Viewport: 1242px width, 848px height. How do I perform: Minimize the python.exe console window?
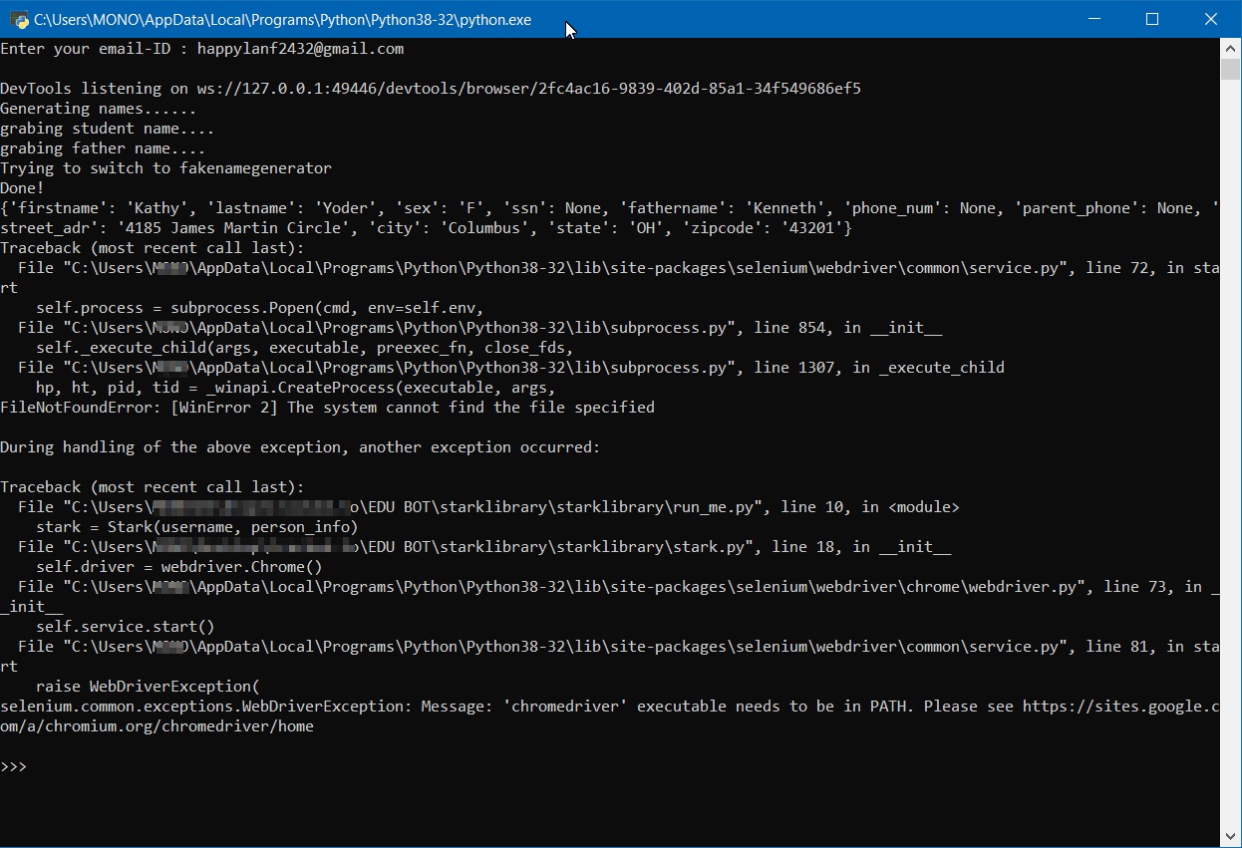1093,19
